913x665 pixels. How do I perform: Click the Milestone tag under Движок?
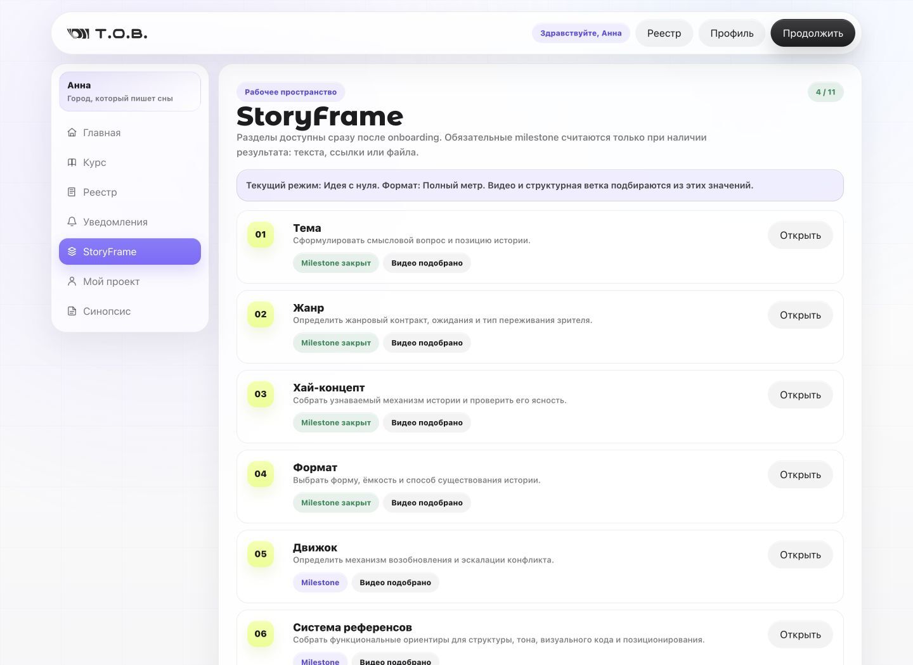click(x=320, y=582)
